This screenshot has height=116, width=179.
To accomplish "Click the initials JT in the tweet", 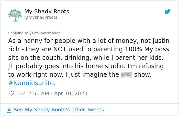I will [x=12, y=66].
